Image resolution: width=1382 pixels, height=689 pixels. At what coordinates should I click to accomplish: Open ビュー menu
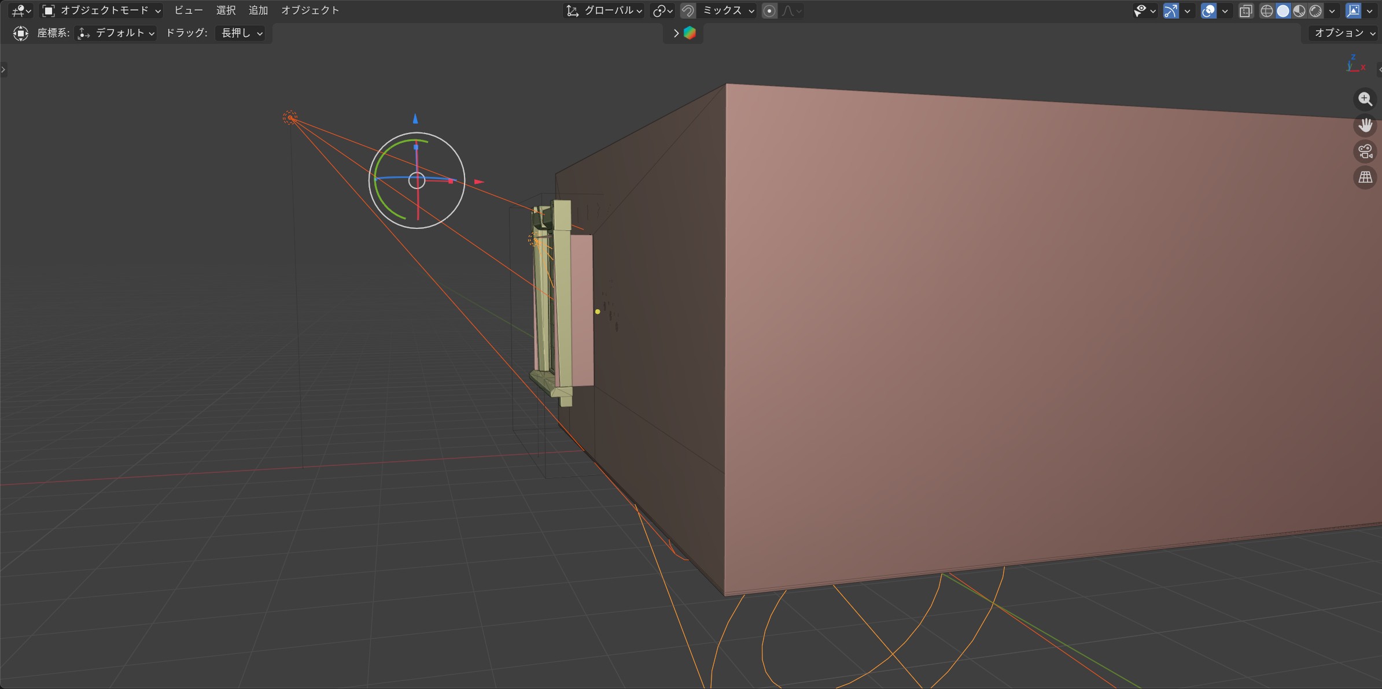(x=188, y=10)
